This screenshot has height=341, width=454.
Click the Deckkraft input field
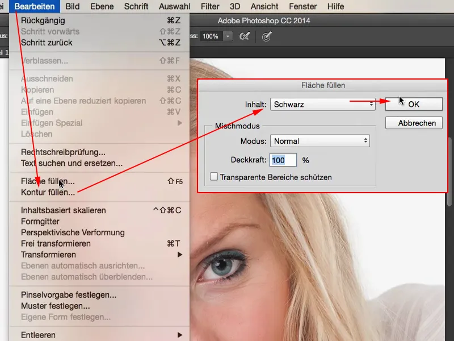click(x=283, y=160)
